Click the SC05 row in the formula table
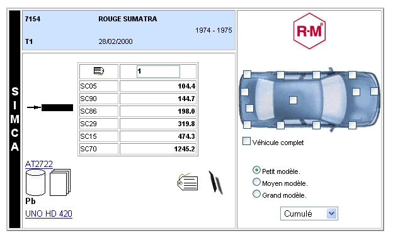Screen dimensions: 393x238 [x=137, y=86]
